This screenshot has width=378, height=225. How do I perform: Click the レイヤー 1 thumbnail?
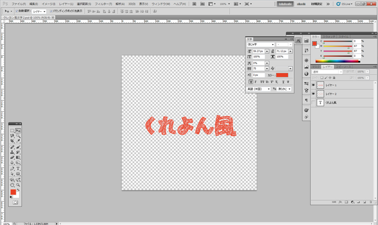(x=320, y=85)
